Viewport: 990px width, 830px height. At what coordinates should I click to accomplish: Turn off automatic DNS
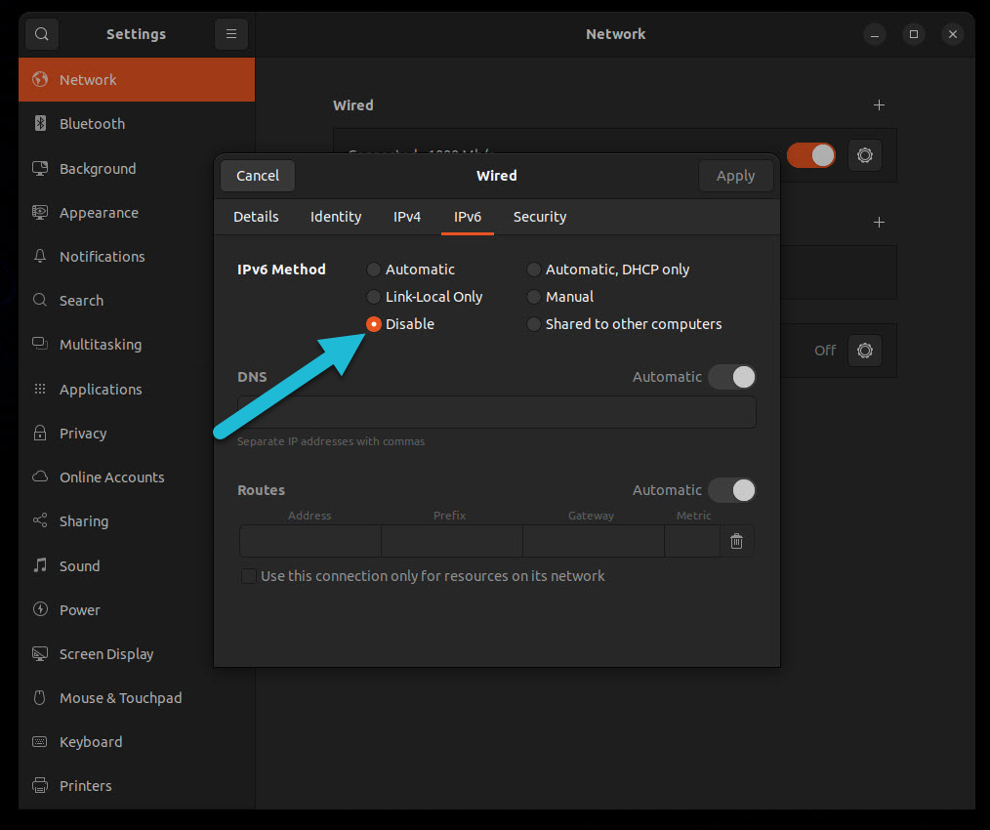[x=731, y=377]
